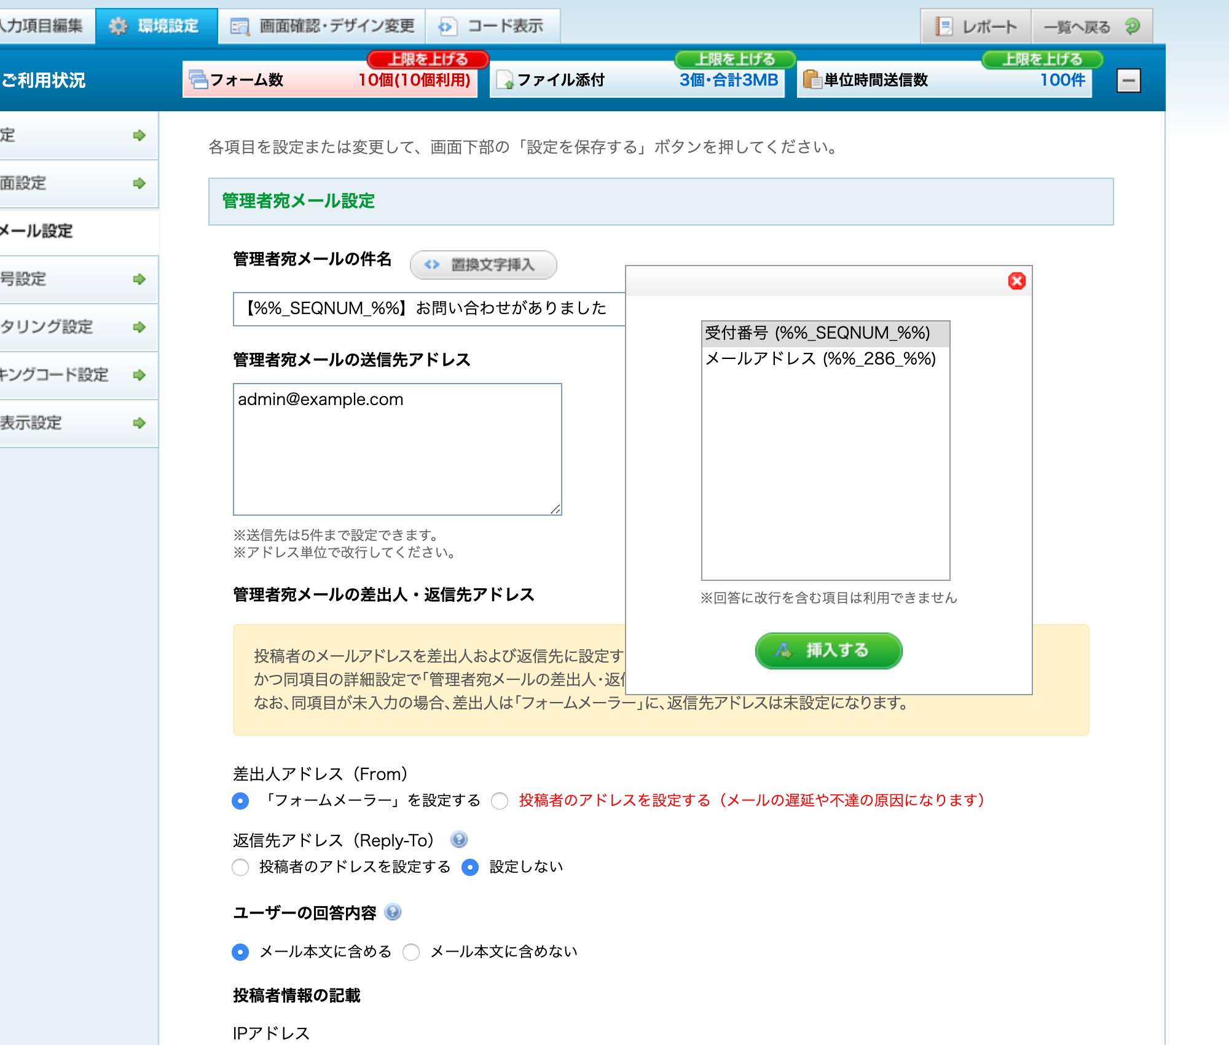Open the メール設定 sidebar item
The height and width of the screenshot is (1045, 1229).
coord(79,231)
